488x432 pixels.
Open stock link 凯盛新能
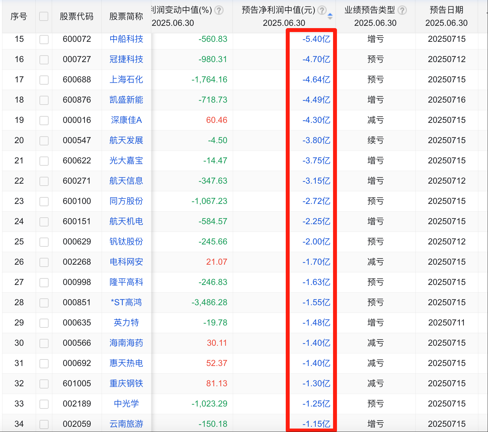[x=126, y=100]
